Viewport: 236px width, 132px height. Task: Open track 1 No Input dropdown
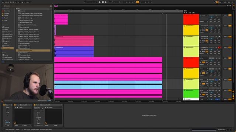tap(204, 15)
